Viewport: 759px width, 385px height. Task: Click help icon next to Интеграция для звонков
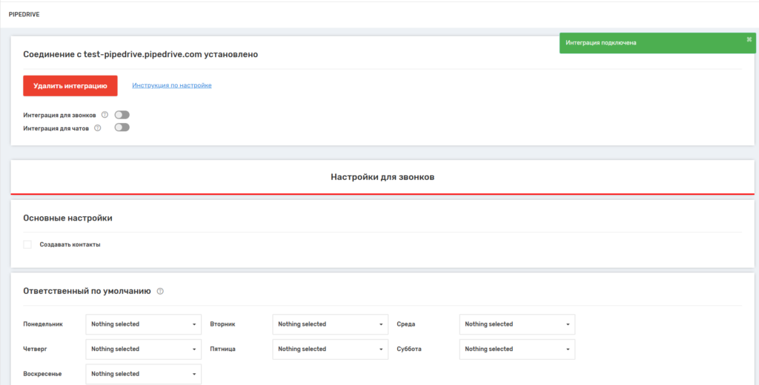coord(105,115)
